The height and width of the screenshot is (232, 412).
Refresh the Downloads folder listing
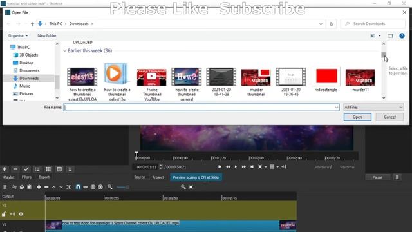pyautogui.click(x=332, y=24)
